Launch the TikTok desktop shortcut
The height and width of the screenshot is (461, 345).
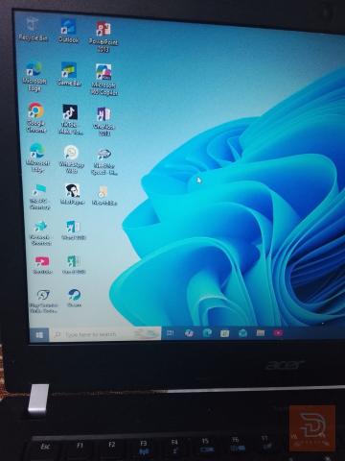pyautogui.click(x=70, y=119)
